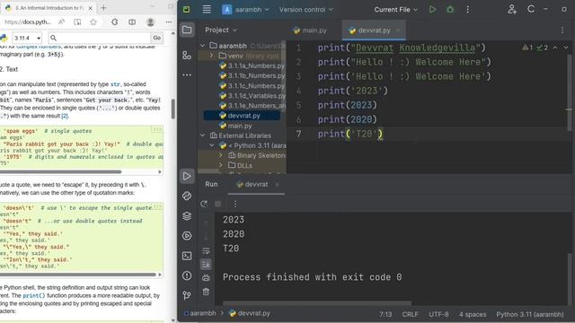The image size is (575, 323).
Task: Print the Run console output
Action: click(x=206, y=278)
